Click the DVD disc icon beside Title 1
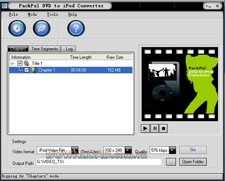Viewport: 225px width, 181px height. pos(26,63)
